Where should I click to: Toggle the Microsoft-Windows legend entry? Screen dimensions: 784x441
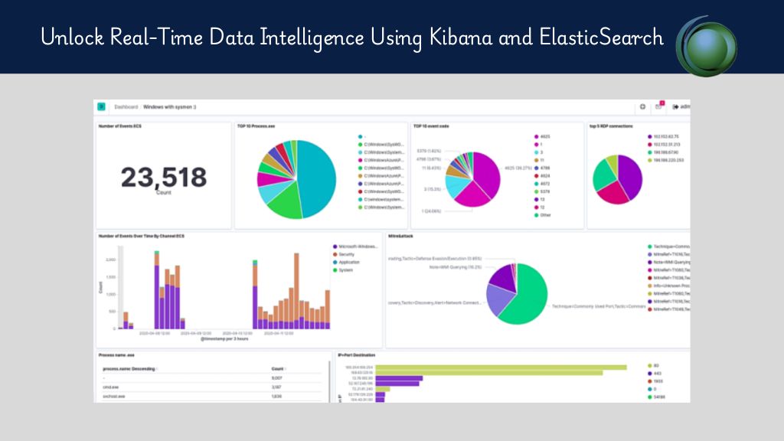[x=355, y=247]
